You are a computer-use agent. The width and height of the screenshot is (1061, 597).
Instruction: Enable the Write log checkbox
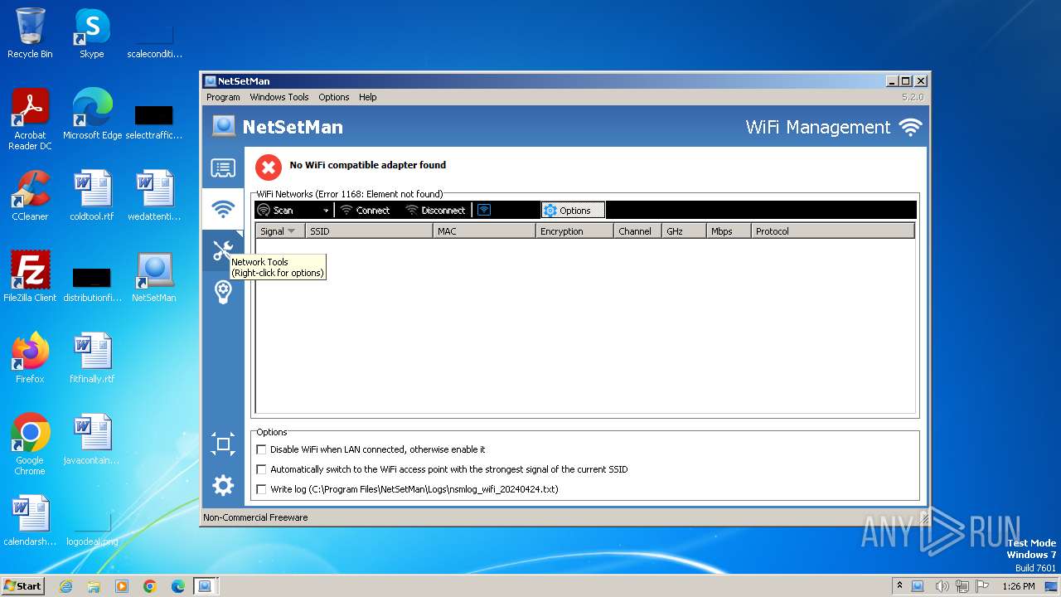pos(261,489)
